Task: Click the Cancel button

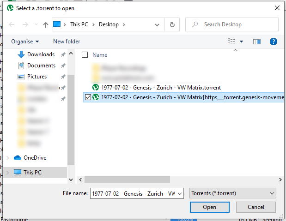Action: coord(256,207)
